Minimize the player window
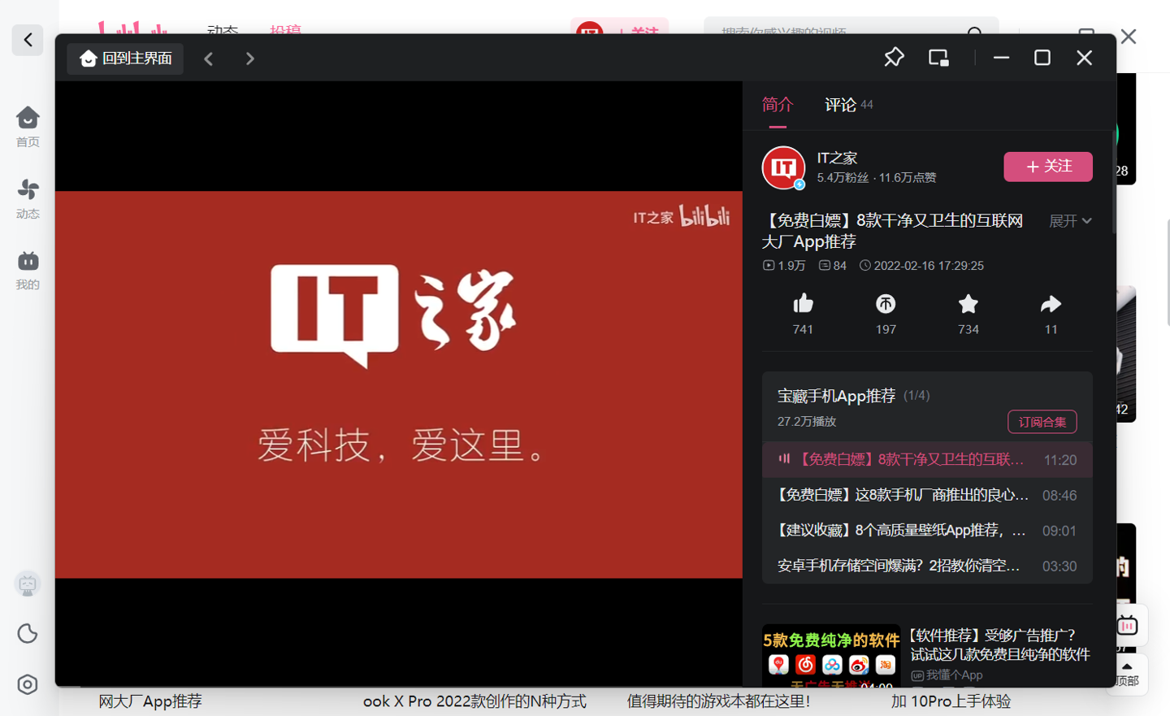Image resolution: width=1170 pixels, height=716 pixels. click(1001, 58)
